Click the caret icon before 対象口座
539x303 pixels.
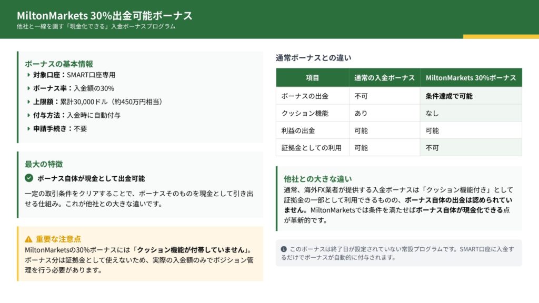pos(28,75)
